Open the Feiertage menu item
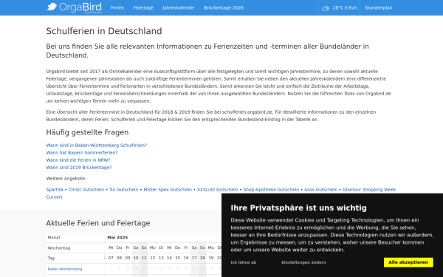This screenshot has width=443, height=277. click(143, 8)
